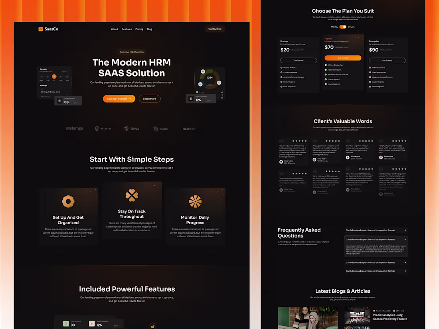Collapse the open FAQ answer with the minus icon
The image size is (439, 329).
coord(405,239)
